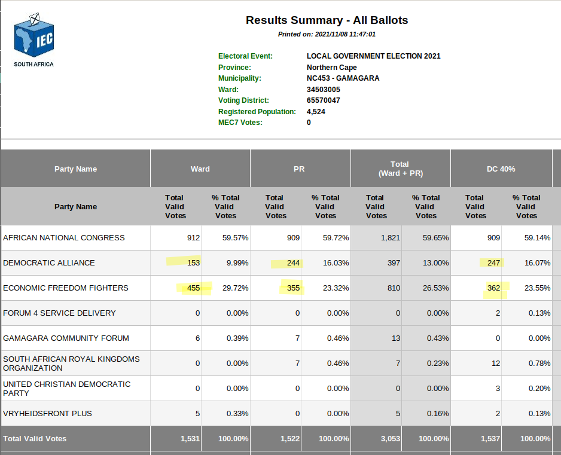This screenshot has width=561, height=455.
Task: Select 'GAMAGARA COMMUNITY FORUM' party name
Action: tap(66, 338)
